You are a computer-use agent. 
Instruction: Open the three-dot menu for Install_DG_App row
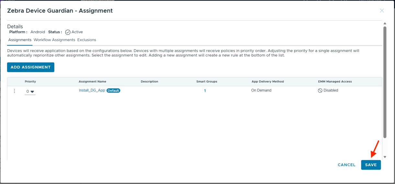(x=14, y=91)
